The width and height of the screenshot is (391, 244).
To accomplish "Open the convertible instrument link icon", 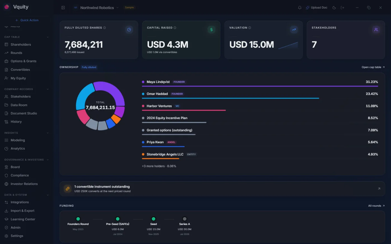I will 379,189.
